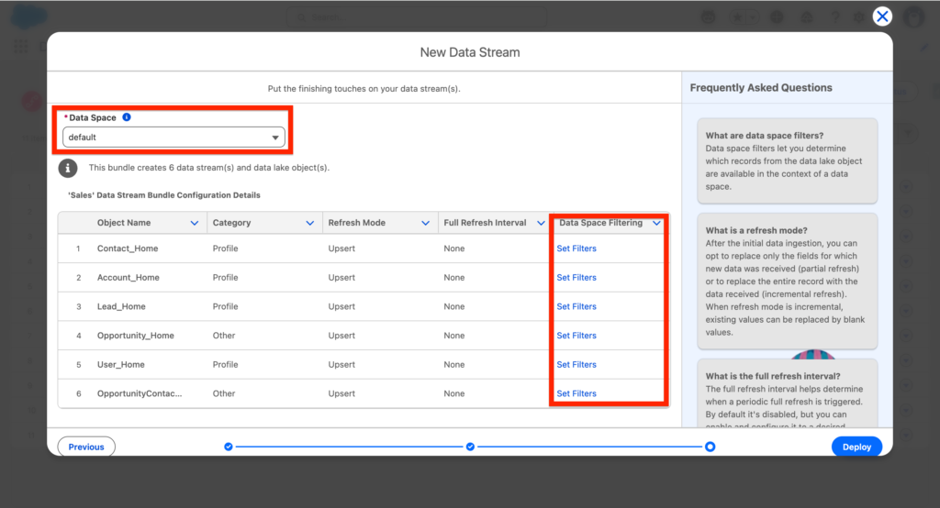Image resolution: width=940 pixels, height=508 pixels.
Task: Click Set Filters for Account_Home
Action: (x=576, y=278)
